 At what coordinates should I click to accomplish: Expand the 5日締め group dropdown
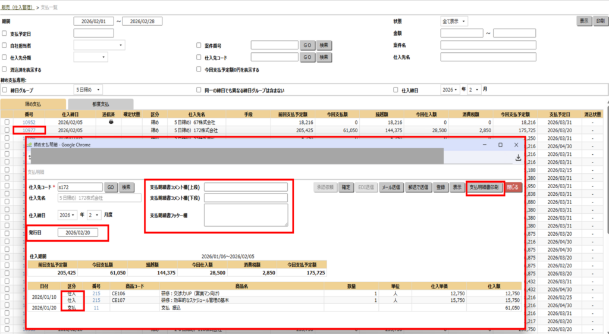click(89, 90)
